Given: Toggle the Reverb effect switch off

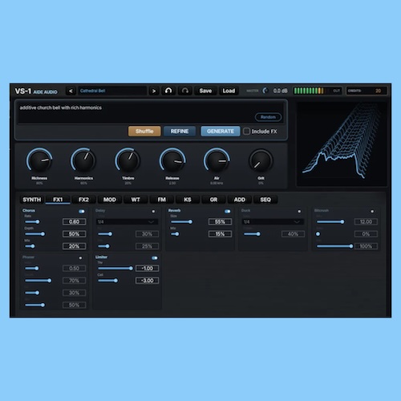Looking at the screenshot, I should click(228, 211).
